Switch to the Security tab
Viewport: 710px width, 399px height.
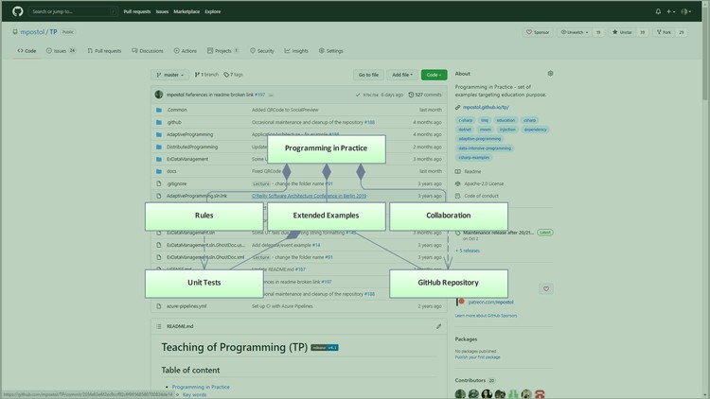[x=261, y=51]
